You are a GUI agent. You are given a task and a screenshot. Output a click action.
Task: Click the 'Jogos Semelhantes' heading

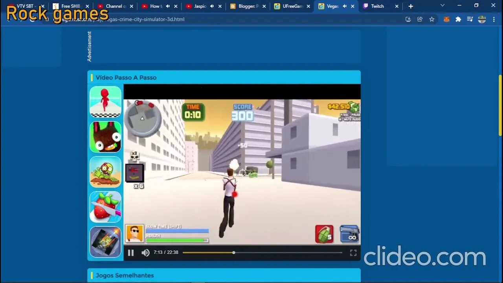coord(125,276)
